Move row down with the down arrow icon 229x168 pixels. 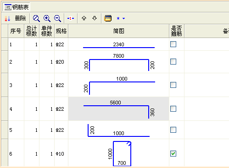pyautogui.click(x=95, y=18)
